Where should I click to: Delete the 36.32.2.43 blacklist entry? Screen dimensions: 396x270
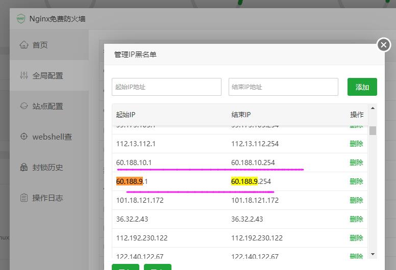click(356, 219)
